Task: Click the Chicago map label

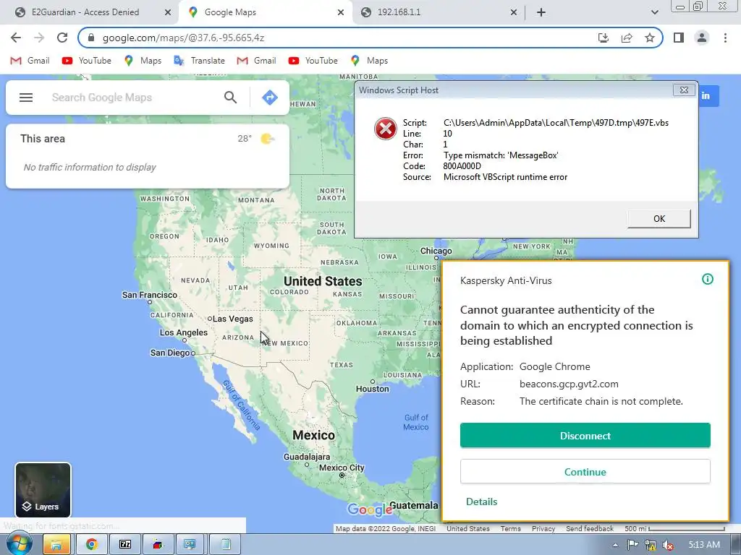Action: [436, 251]
